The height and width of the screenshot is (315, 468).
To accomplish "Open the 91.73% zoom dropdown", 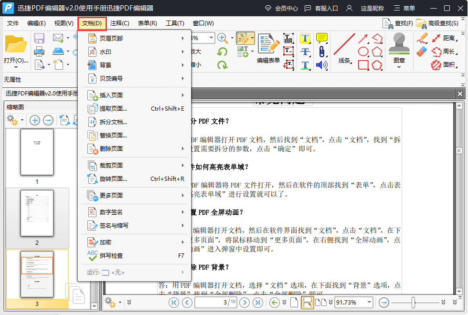I will 369,302.
